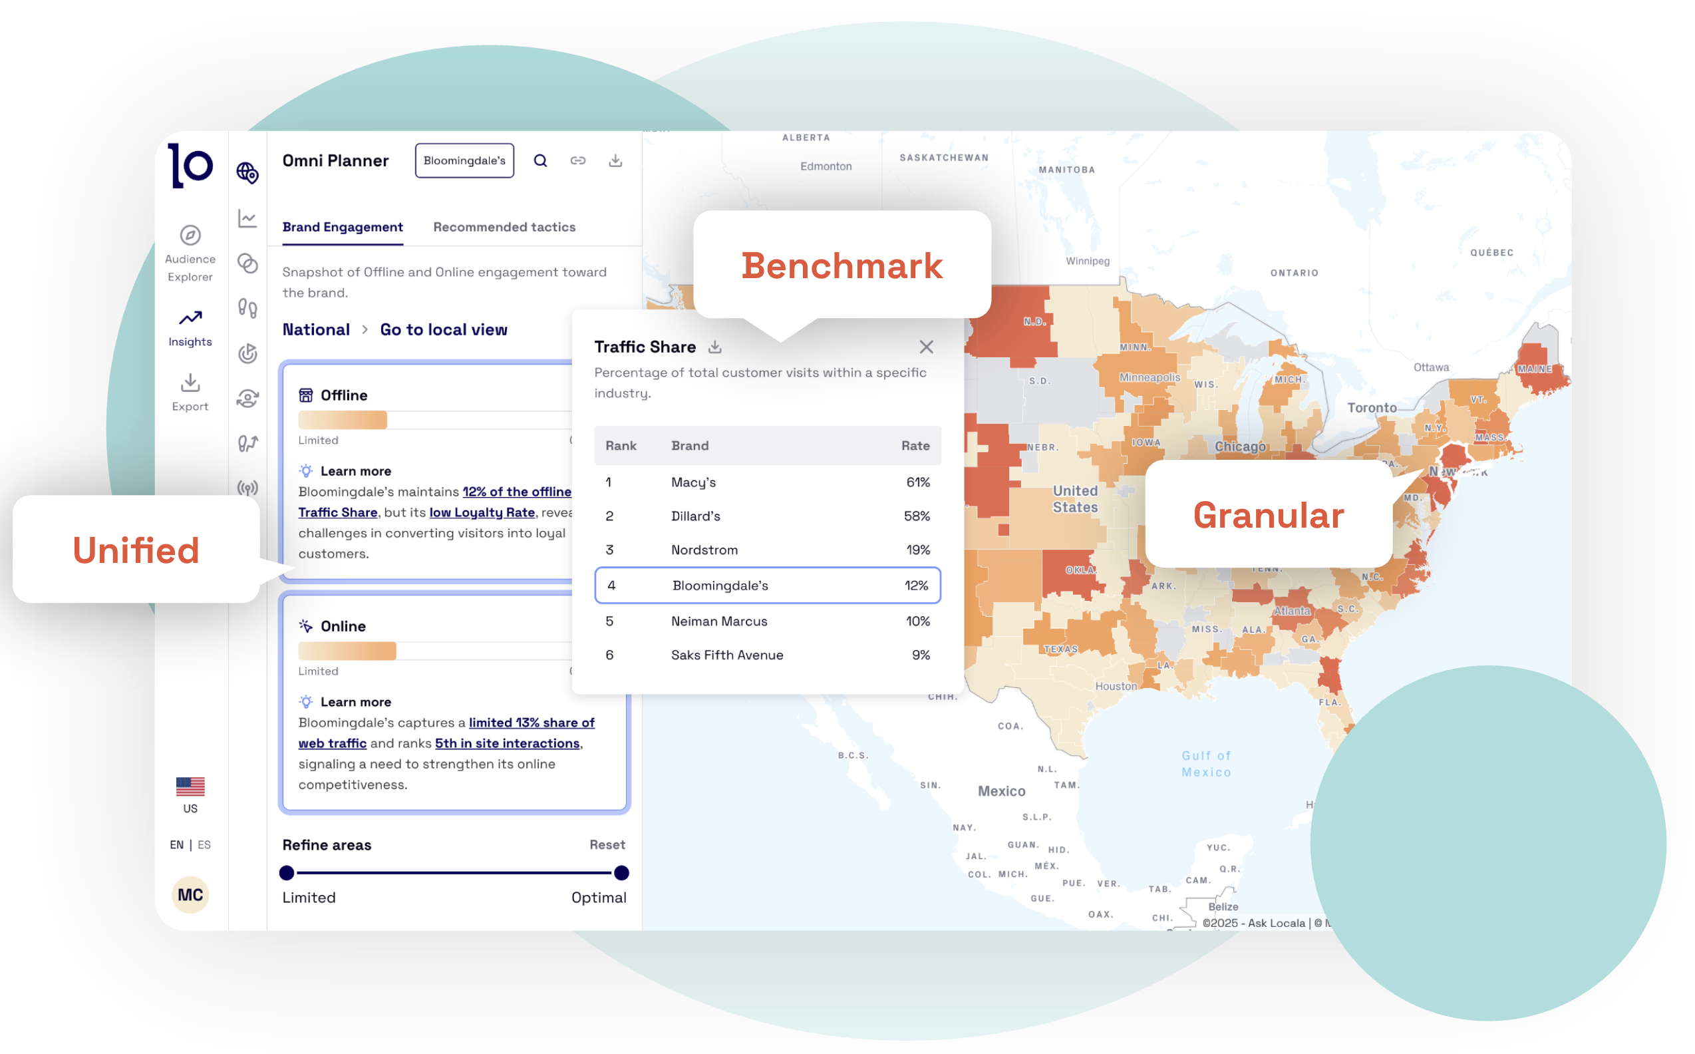Click Go to local view link
The width and height of the screenshot is (1695, 1054).
[443, 330]
